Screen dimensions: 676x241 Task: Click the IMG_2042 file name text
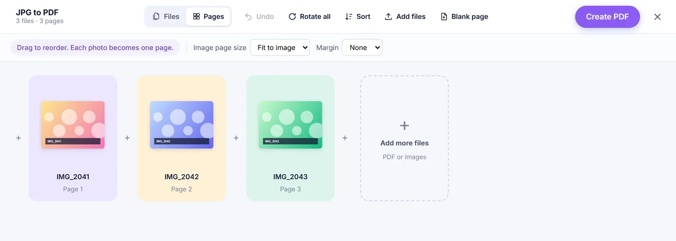tap(182, 177)
